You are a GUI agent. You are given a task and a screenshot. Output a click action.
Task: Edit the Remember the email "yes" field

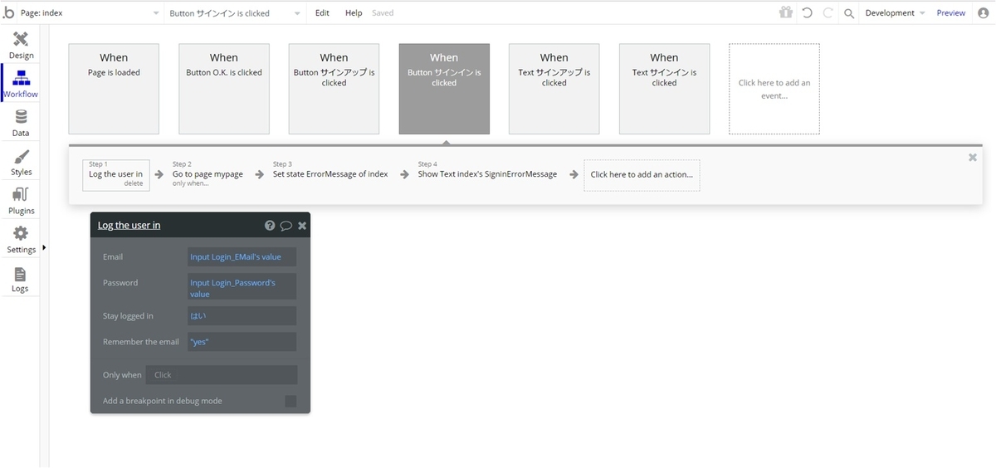pyautogui.click(x=242, y=342)
